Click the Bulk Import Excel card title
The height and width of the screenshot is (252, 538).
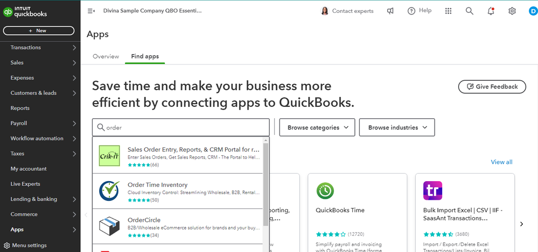click(464, 214)
